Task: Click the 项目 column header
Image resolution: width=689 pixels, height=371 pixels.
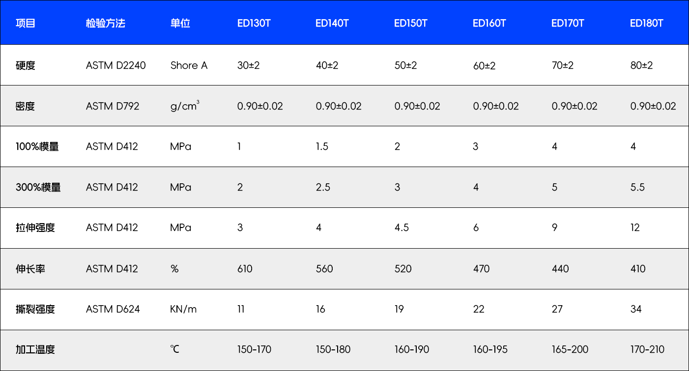Action: click(26, 23)
